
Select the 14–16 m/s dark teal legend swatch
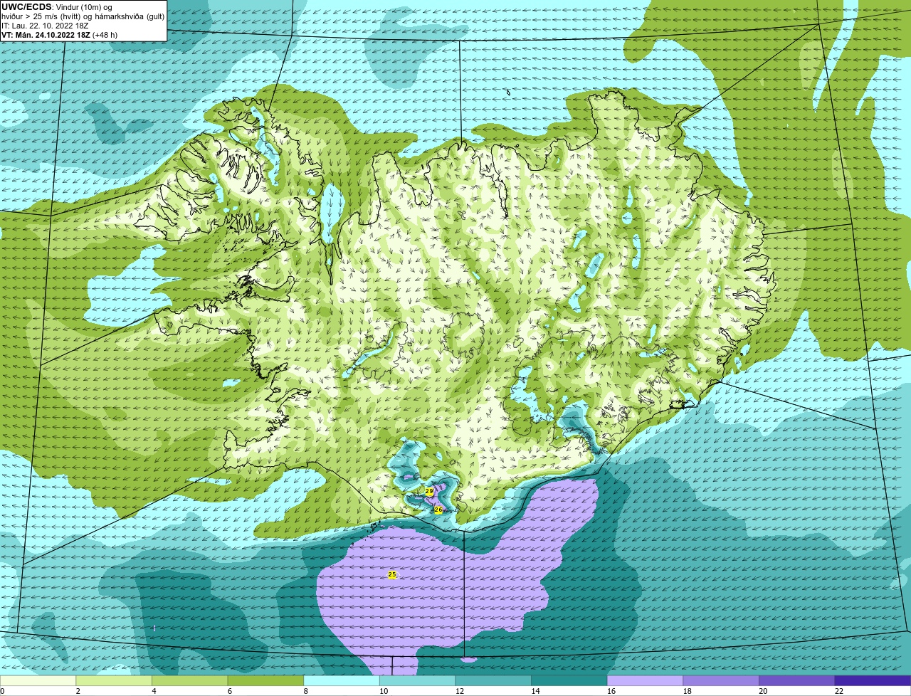(x=569, y=680)
